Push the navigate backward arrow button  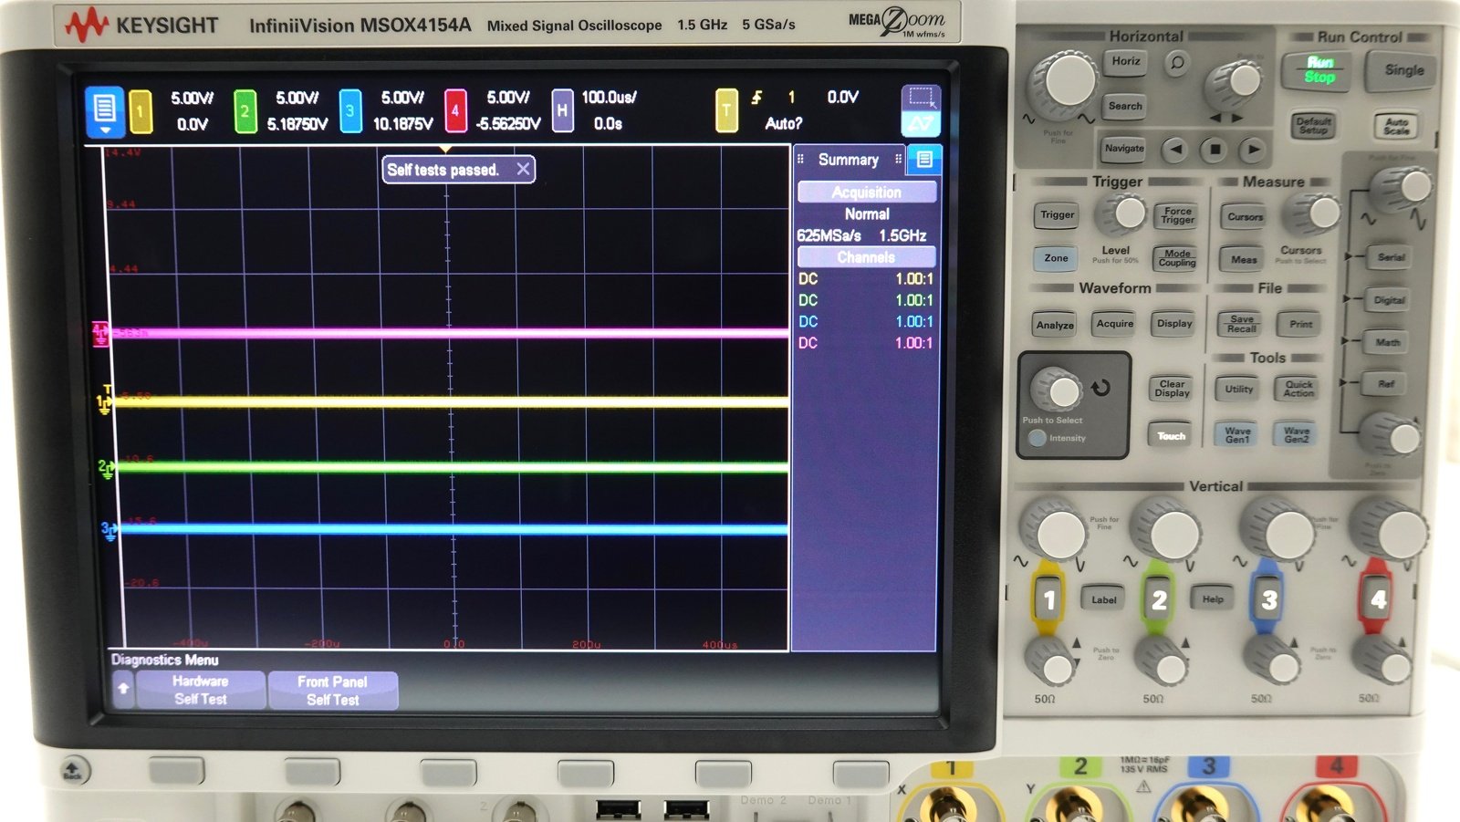[1176, 149]
